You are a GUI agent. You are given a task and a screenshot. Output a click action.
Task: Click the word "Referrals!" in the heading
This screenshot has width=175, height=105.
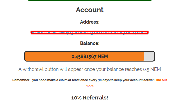click(95, 98)
